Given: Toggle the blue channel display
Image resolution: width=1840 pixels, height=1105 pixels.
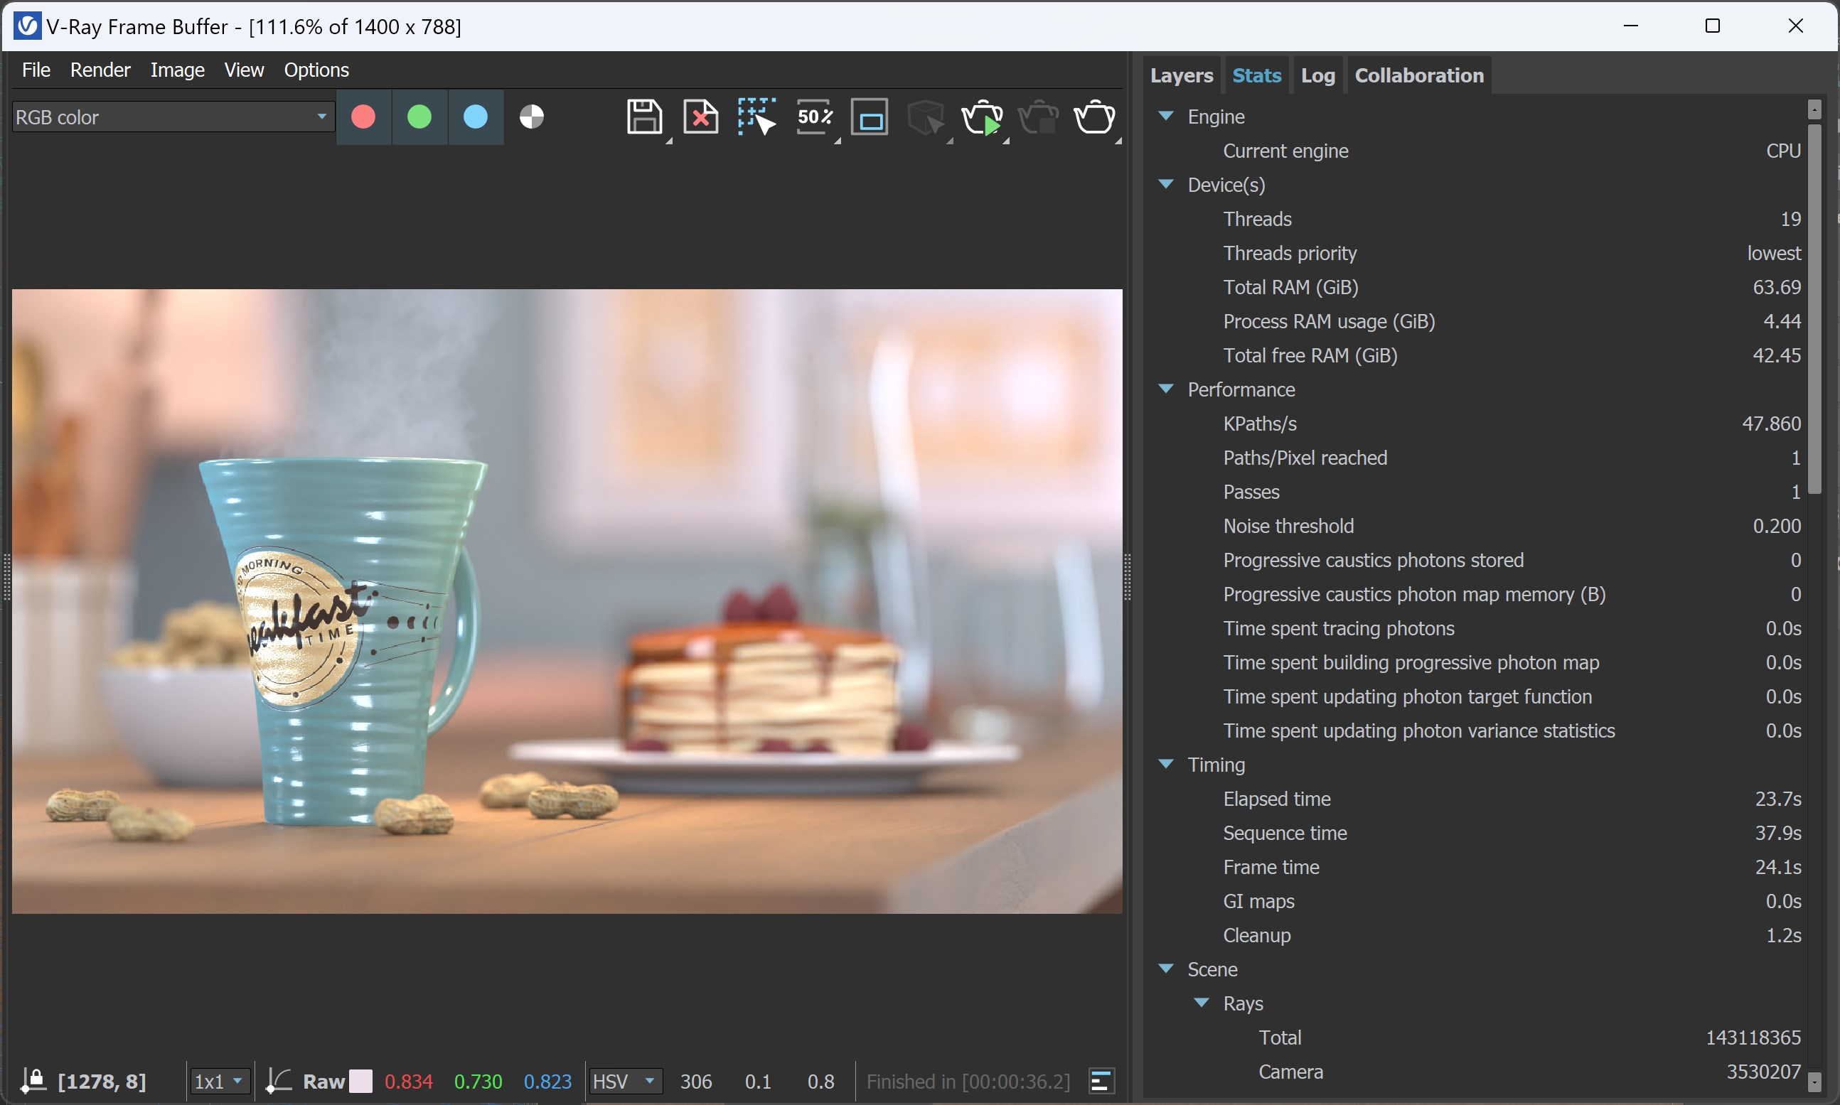Looking at the screenshot, I should coord(475,117).
